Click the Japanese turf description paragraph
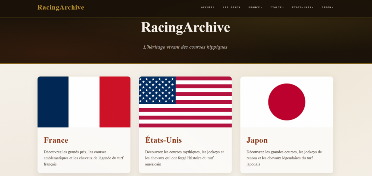 tap(286, 158)
